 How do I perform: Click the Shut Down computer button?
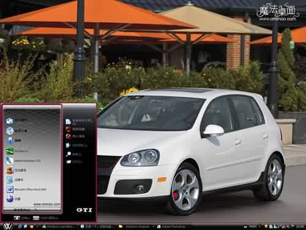[45, 218]
